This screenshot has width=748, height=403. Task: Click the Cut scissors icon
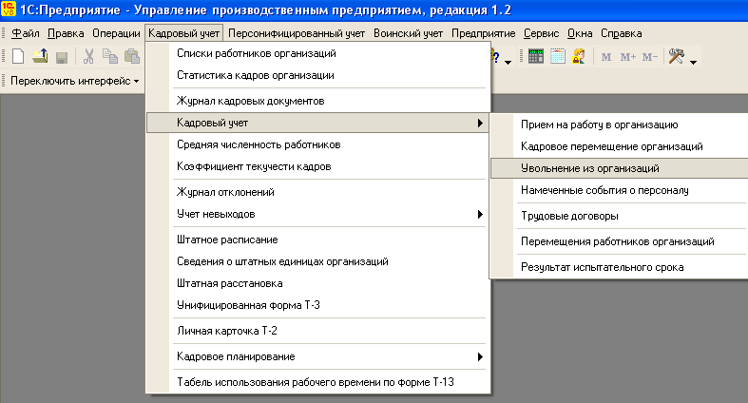(88, 56)
